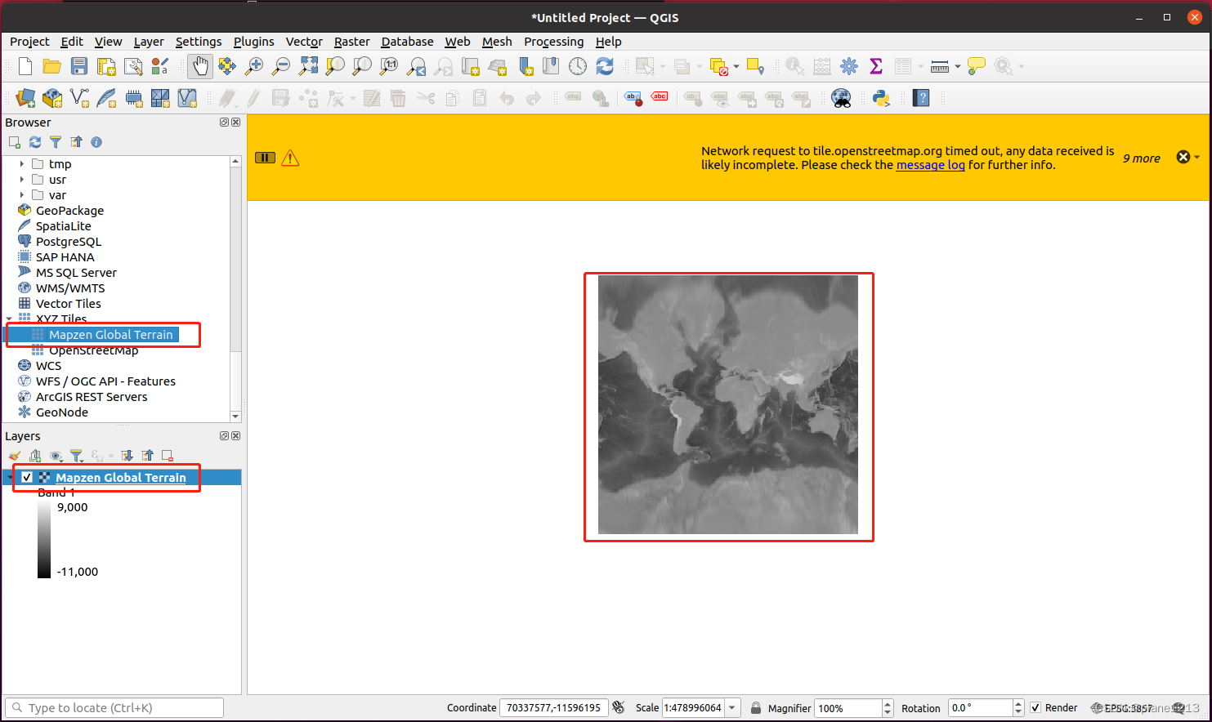The width and height of the screenshot is (1212, 722).
Task: Click the Temporal Controller clock icon
Action: click(x=578, y=66)
